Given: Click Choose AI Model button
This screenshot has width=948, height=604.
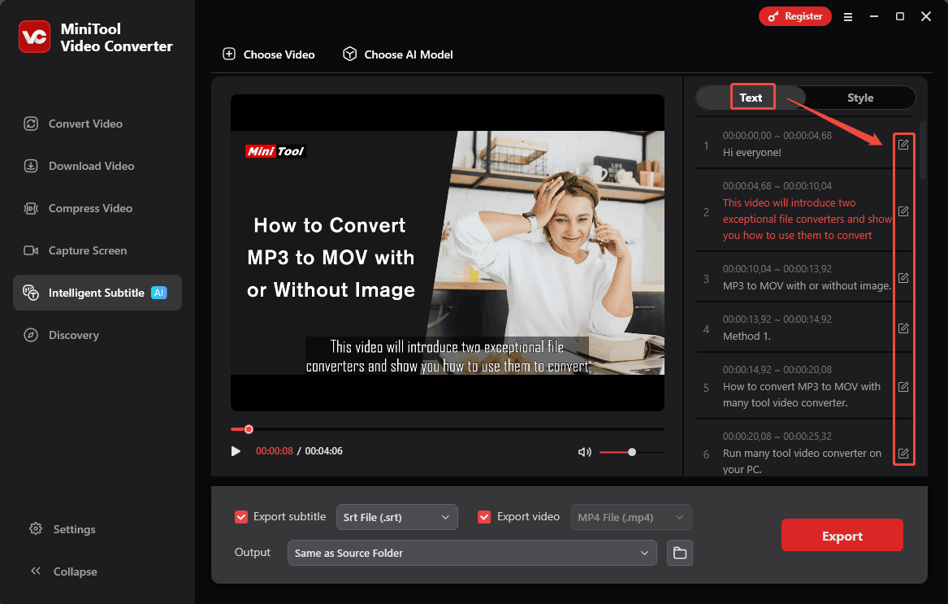Looking at the screenshot, I should 398,54.
